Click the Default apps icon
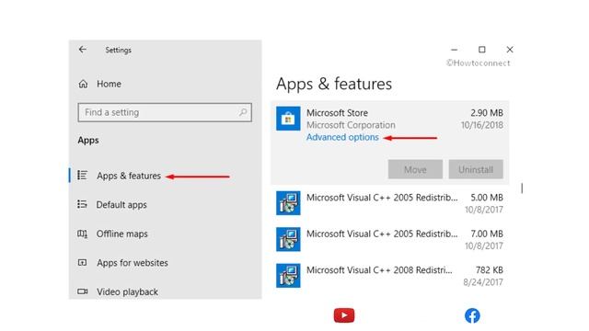The image size is (589, 331). (x=82, y=204)
